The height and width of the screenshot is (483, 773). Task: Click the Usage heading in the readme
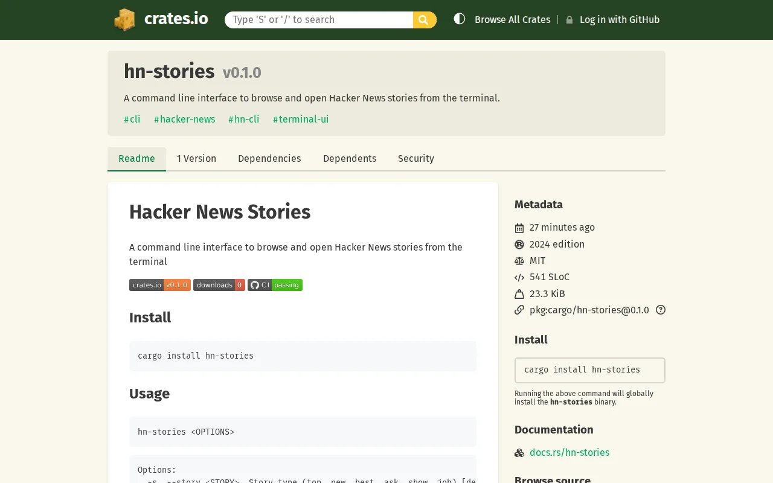pos(149,394)
